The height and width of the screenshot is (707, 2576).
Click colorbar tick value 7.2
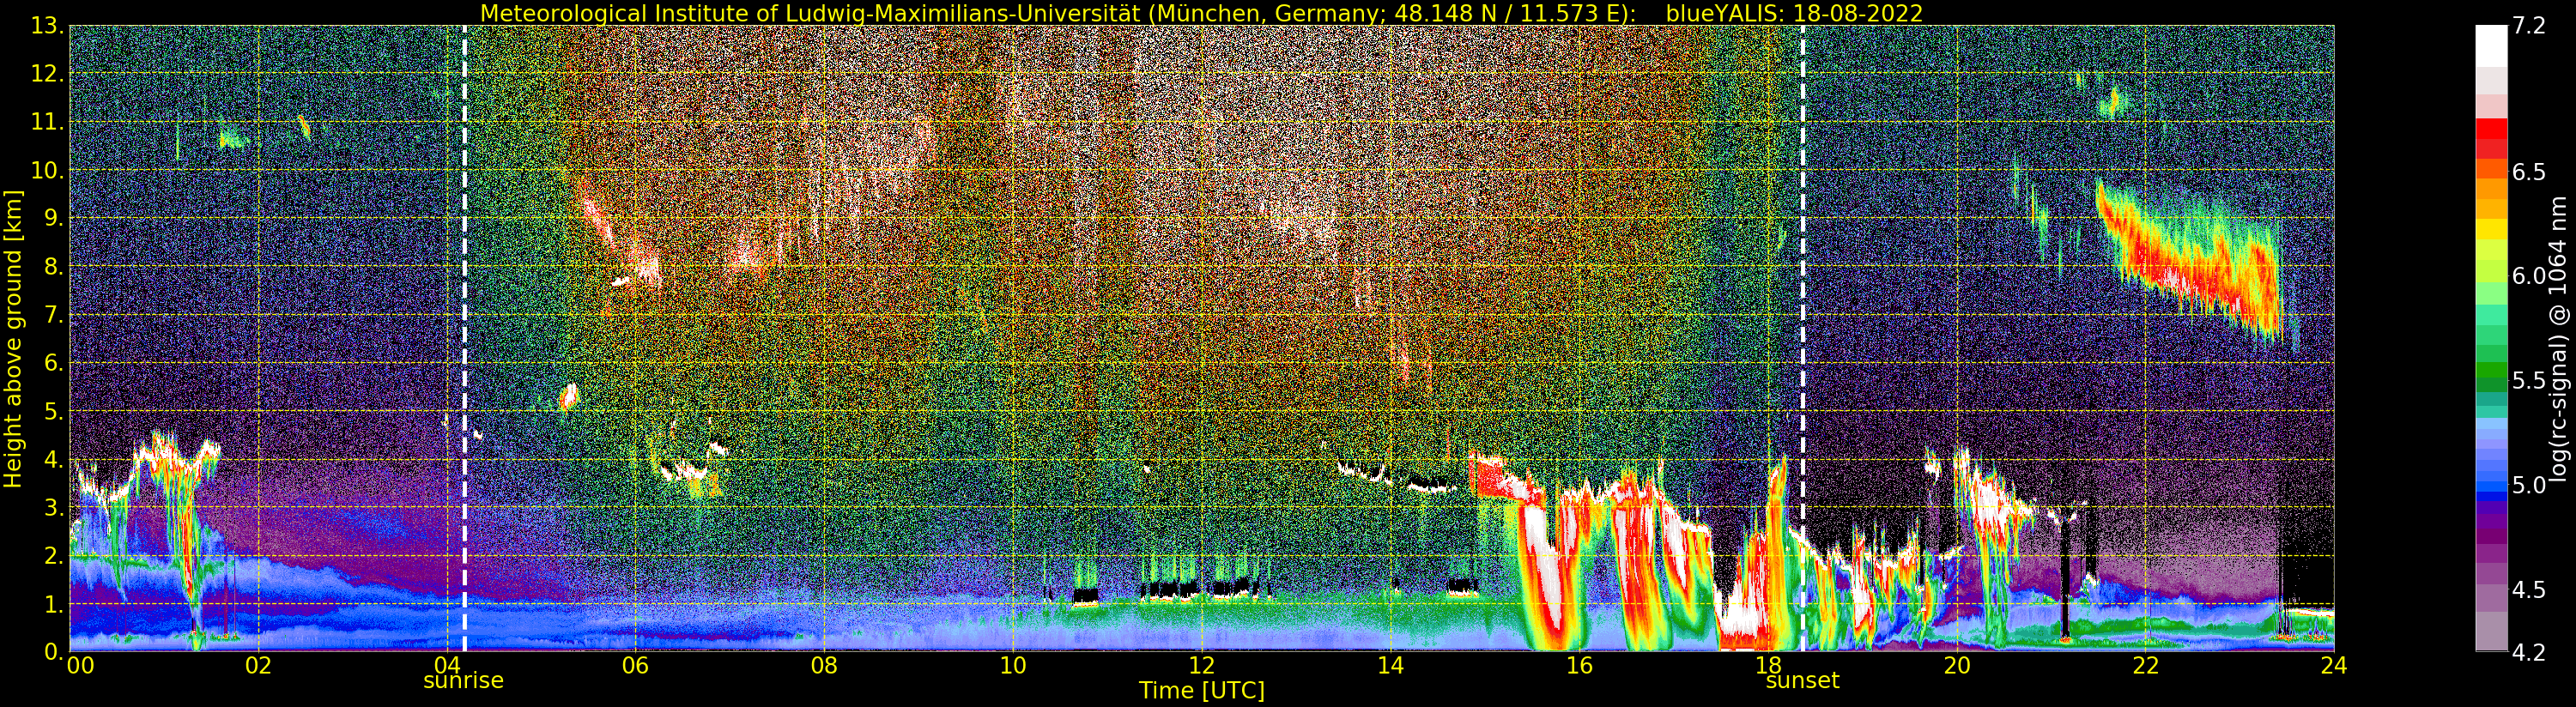[2528, 26]
